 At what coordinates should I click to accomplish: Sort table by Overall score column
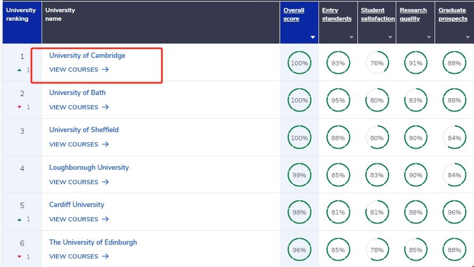click(x=294, y=14)
